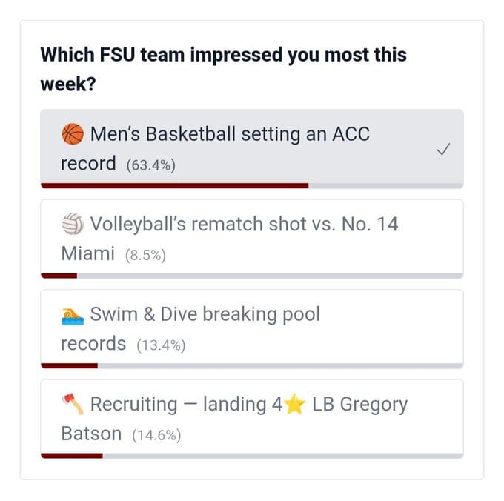Image resolution: width=504 pixels, height=501 pixels.
Task: Click the checkmark on the Men's Basketball option
Action: [x=442, y=149]
